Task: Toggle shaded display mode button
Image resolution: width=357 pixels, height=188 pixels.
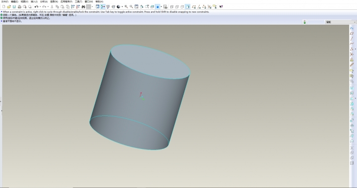Action: (187, 7)
